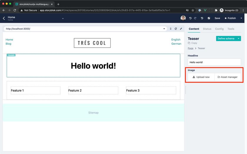This screenshot has width=247, height=154.
Task: Switch to the Tools tab
Action: coord(231,29)
